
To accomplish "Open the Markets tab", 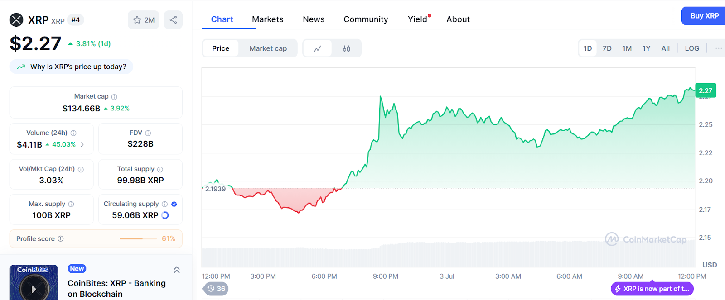I will (x=268, y=19).
